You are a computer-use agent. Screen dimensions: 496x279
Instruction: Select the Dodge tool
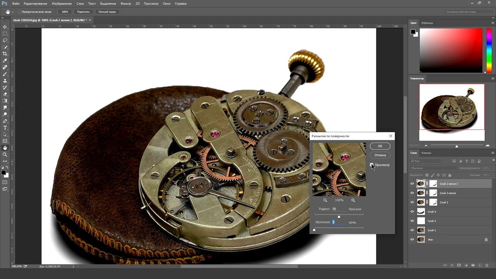(5, 114)
